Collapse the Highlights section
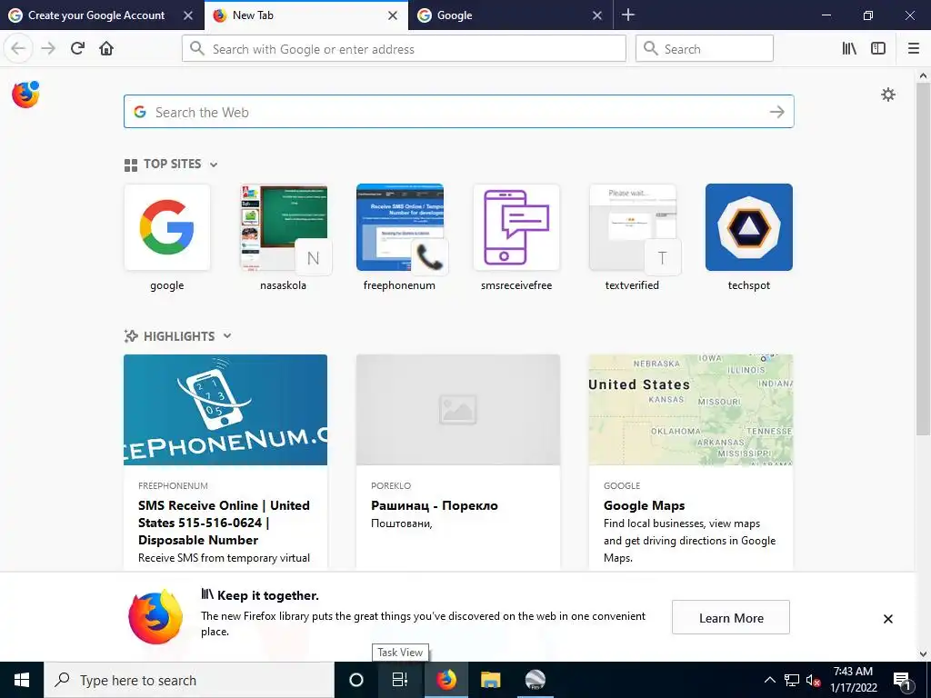The width and height of the screenshot is (931, 698). pyautogui.click(x=226, y=336)
